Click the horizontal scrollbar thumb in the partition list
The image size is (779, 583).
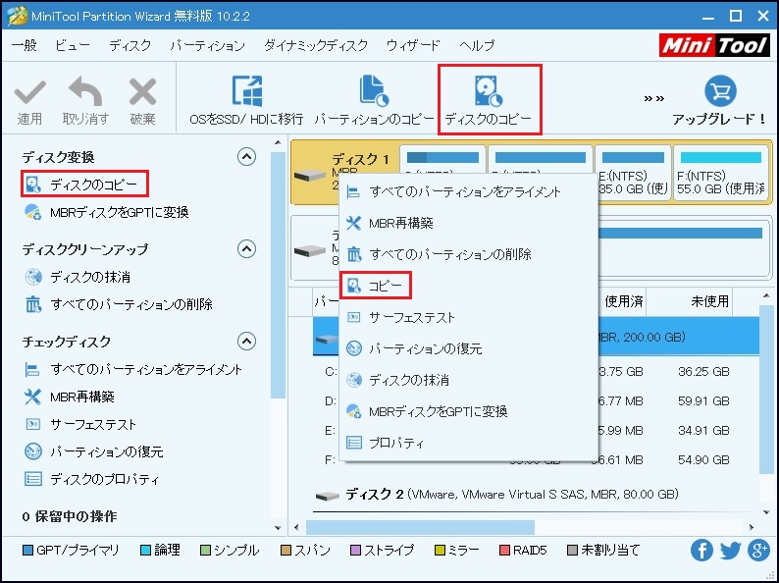[420, 527]
